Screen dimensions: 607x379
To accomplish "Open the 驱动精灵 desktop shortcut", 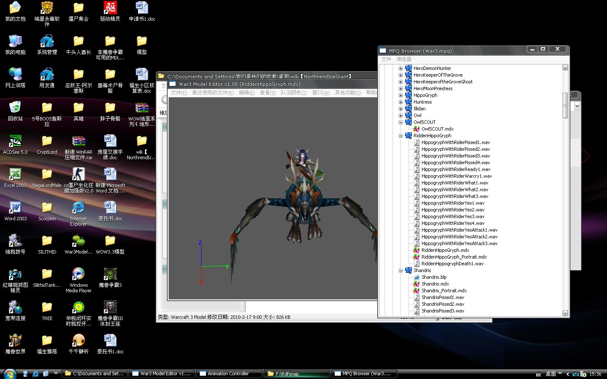I will 110,11.
